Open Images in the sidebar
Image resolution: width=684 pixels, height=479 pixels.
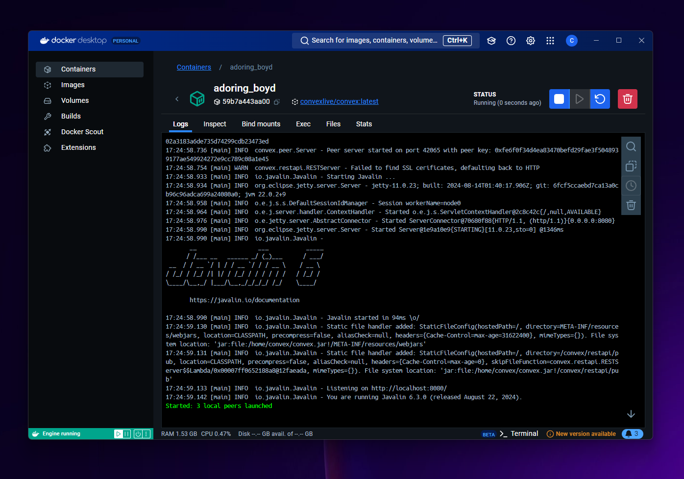pyautogui.click(x=90, y=85)
